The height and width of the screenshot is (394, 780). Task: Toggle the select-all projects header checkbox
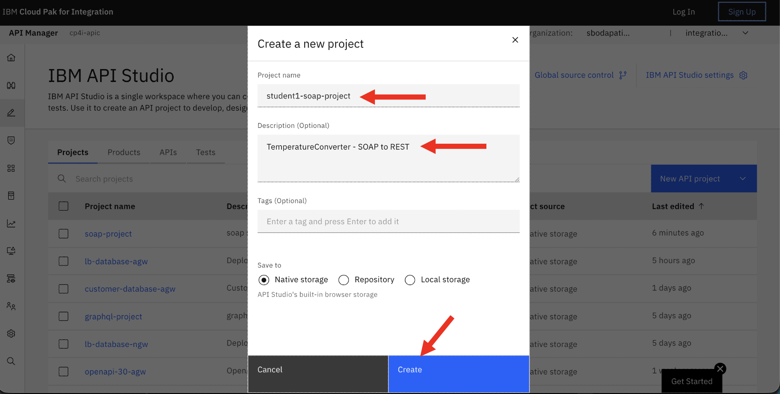(64, 206)
